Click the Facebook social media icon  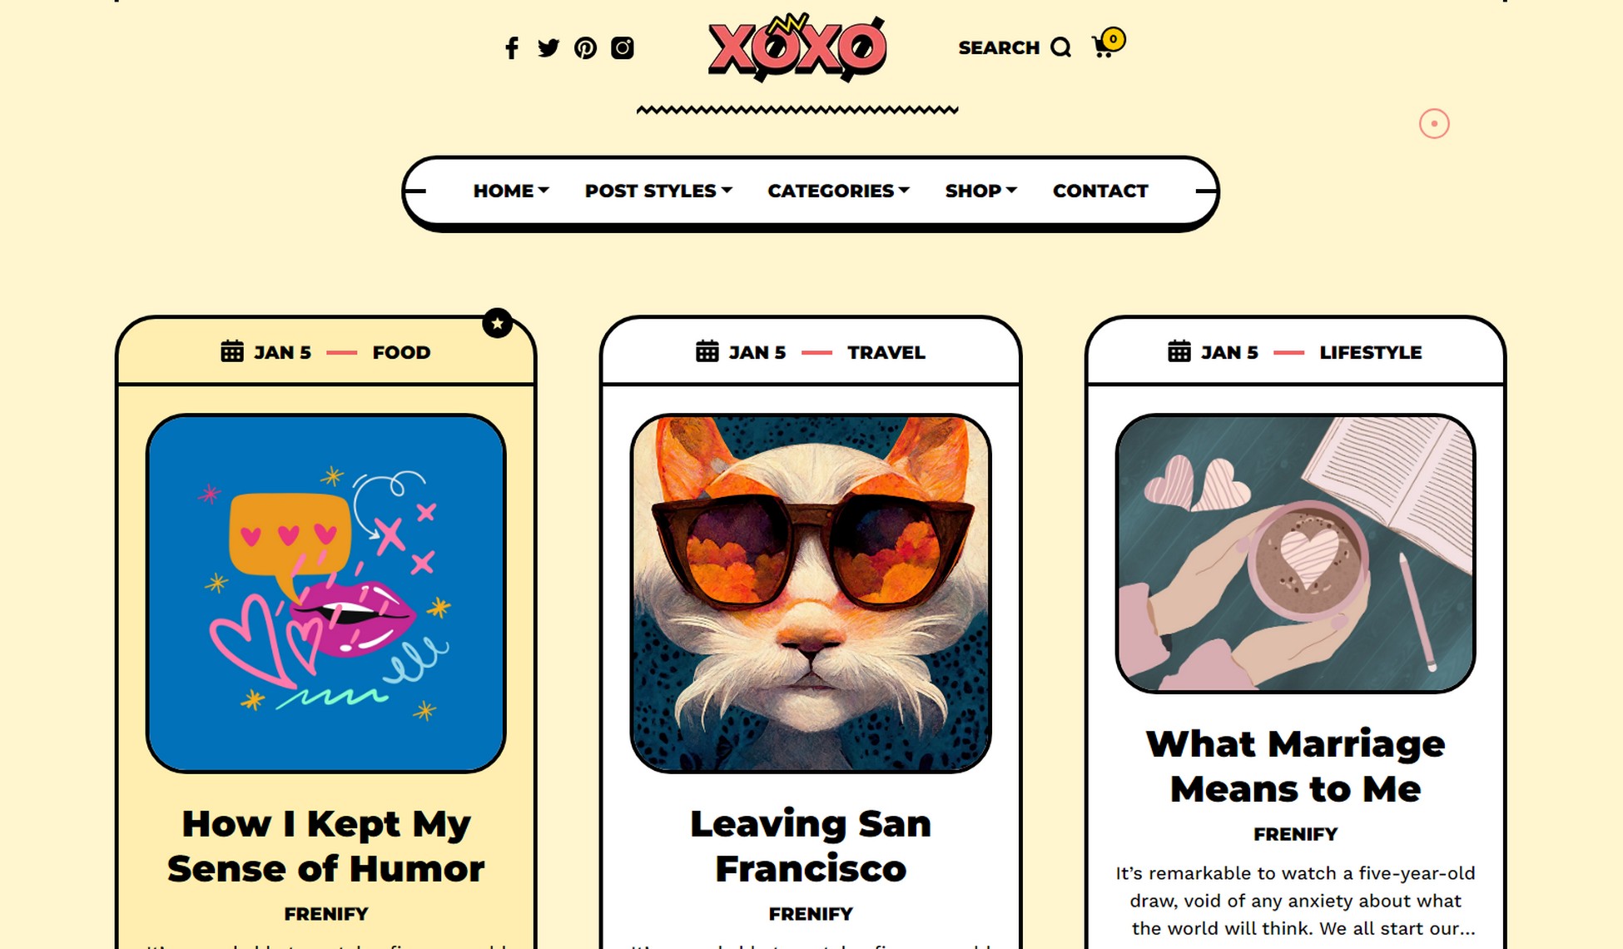[x=510, y=47]
